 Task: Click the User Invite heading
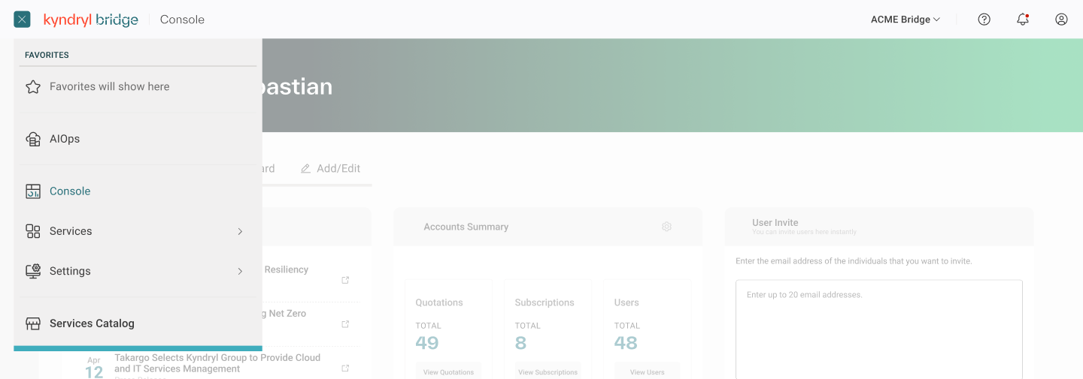(x=775, y=222)
